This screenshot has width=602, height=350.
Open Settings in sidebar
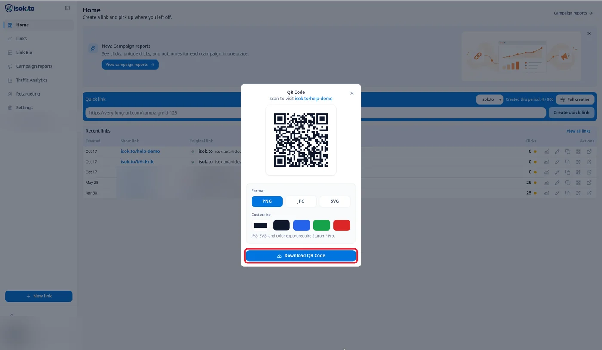point(39,108)
